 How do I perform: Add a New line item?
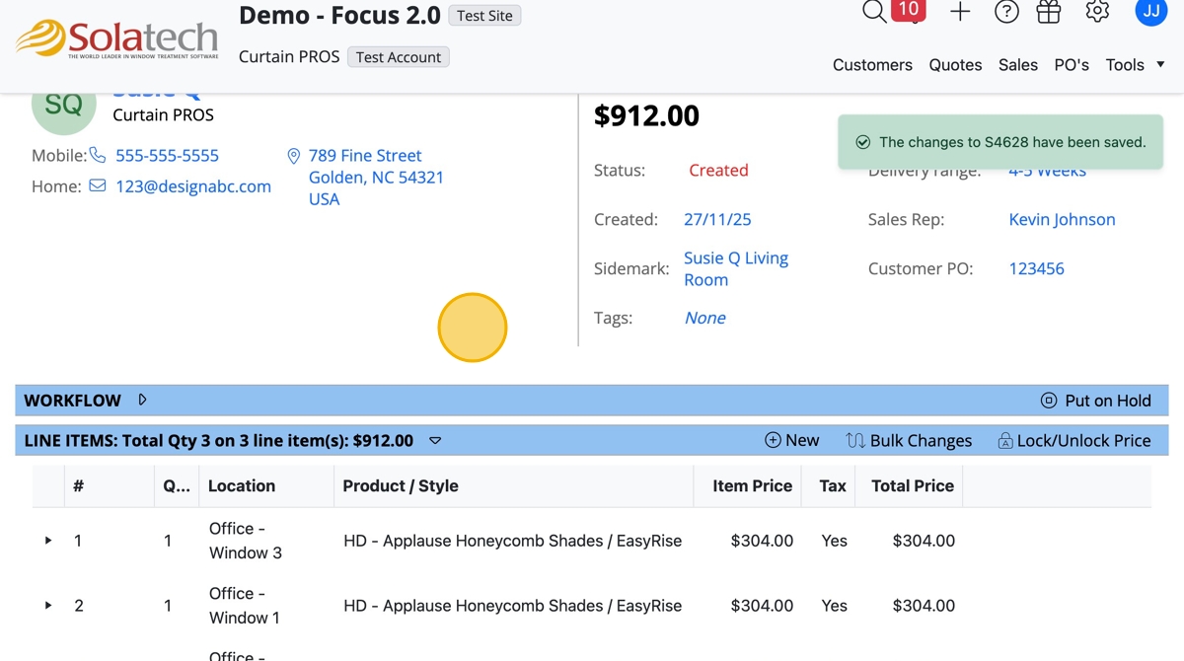pyautogui.click(x=792, y=441)
